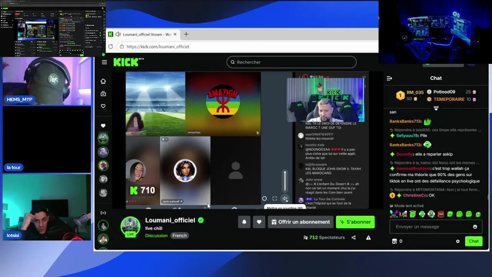The width and height of the screenshot is (492, 277).
Task: Click the filled white heart sidebar icon
Action: tap(103, 126)
